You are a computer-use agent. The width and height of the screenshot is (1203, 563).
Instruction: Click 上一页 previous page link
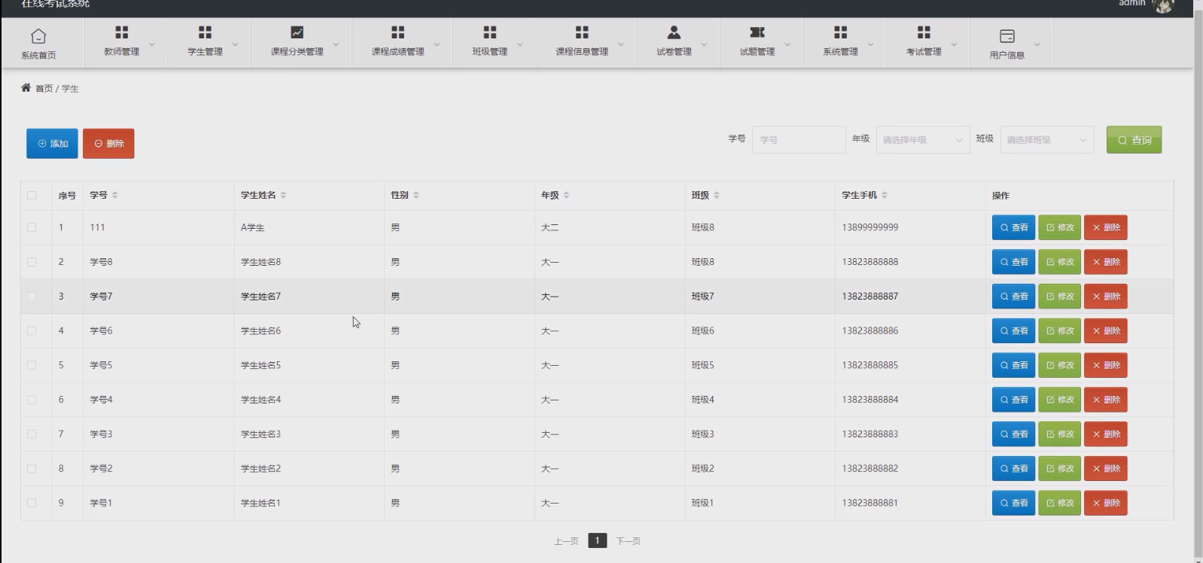point(566,541)
